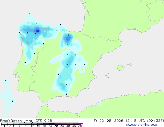Select the 2–5 mm legend color swatch
This screenshot has height=127, width=164.
coord(22,124)
